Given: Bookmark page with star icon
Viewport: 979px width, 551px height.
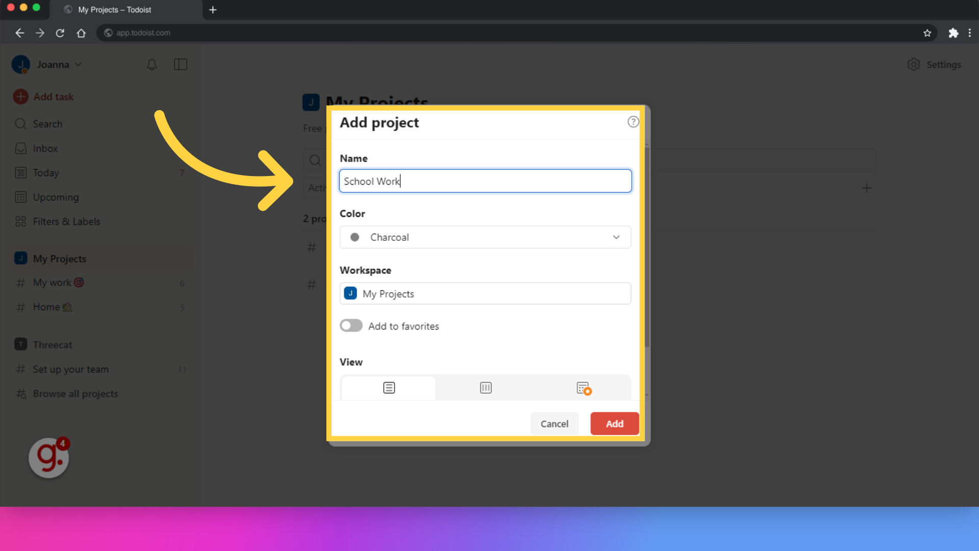Looking at the screenshot, I should [x=927, y=33].
